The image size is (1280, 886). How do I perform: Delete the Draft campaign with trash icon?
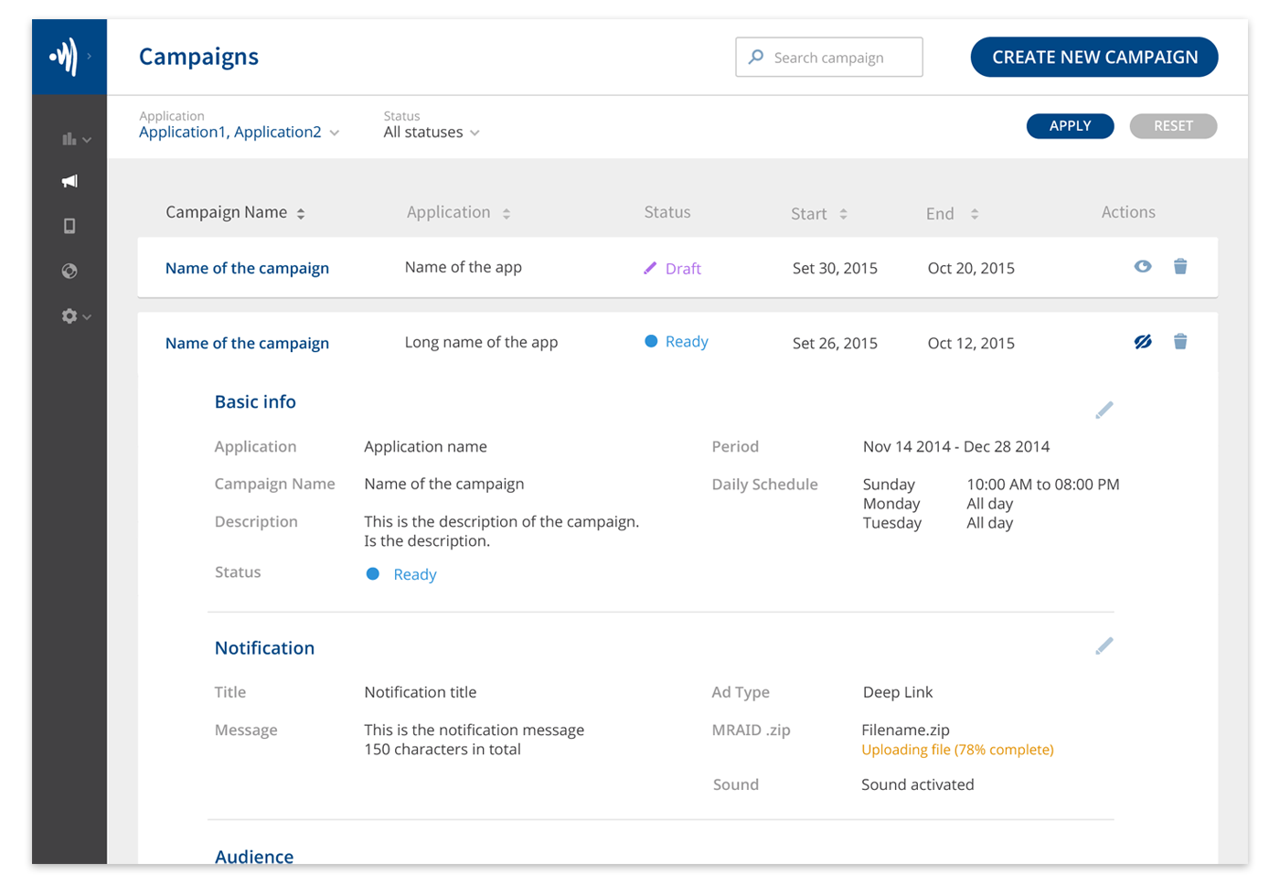point(1180,266)
